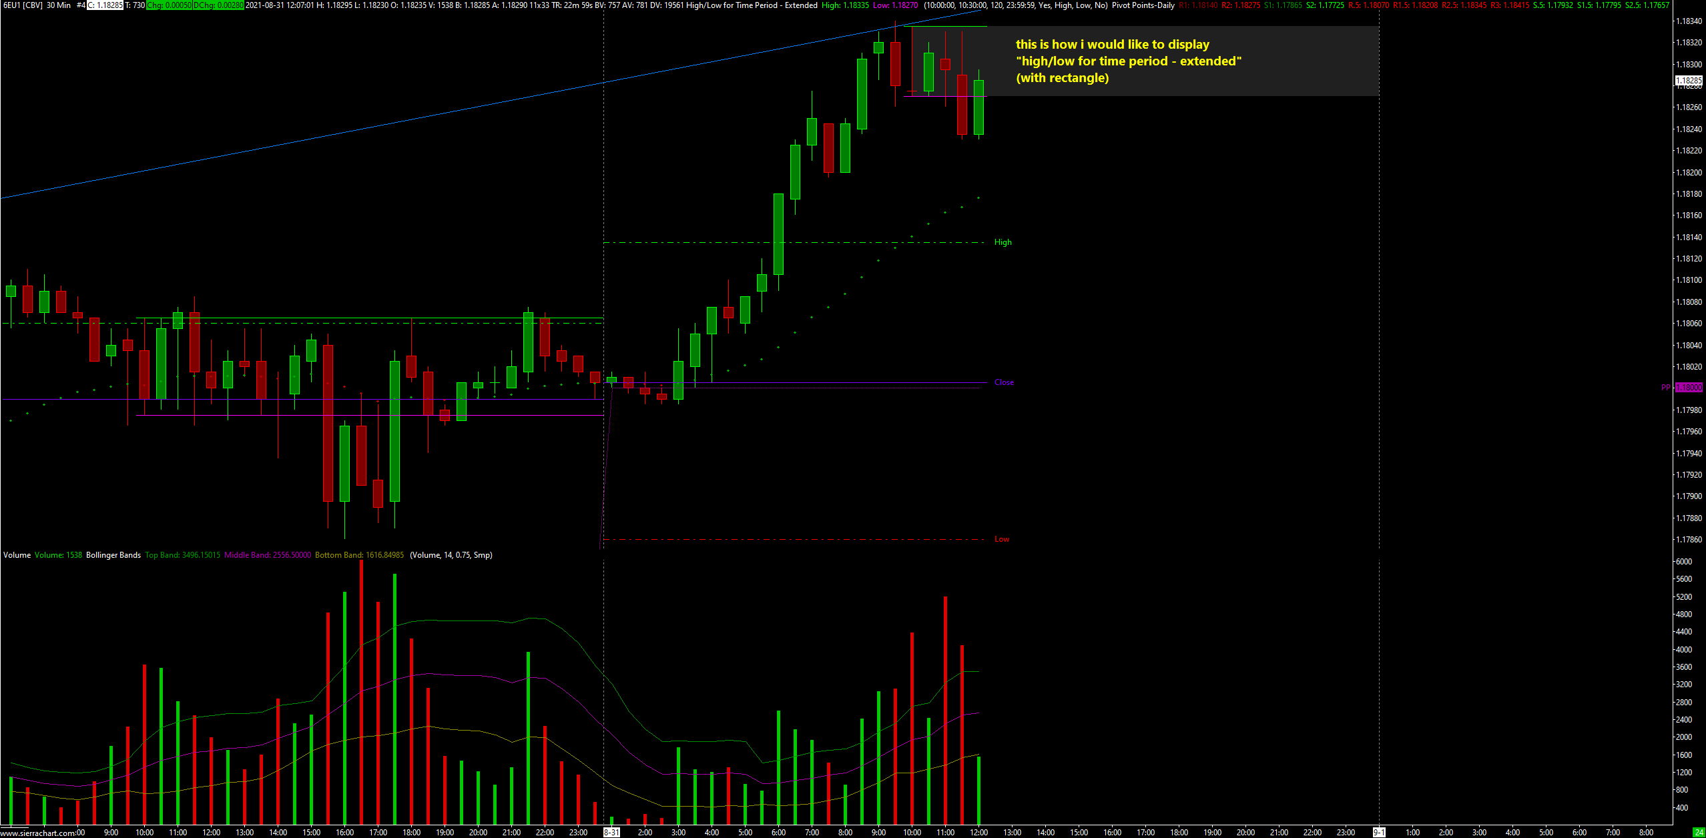Click the red Low line label
Viewport: 1706px width, 838px height.
[x=1002, y=539]
